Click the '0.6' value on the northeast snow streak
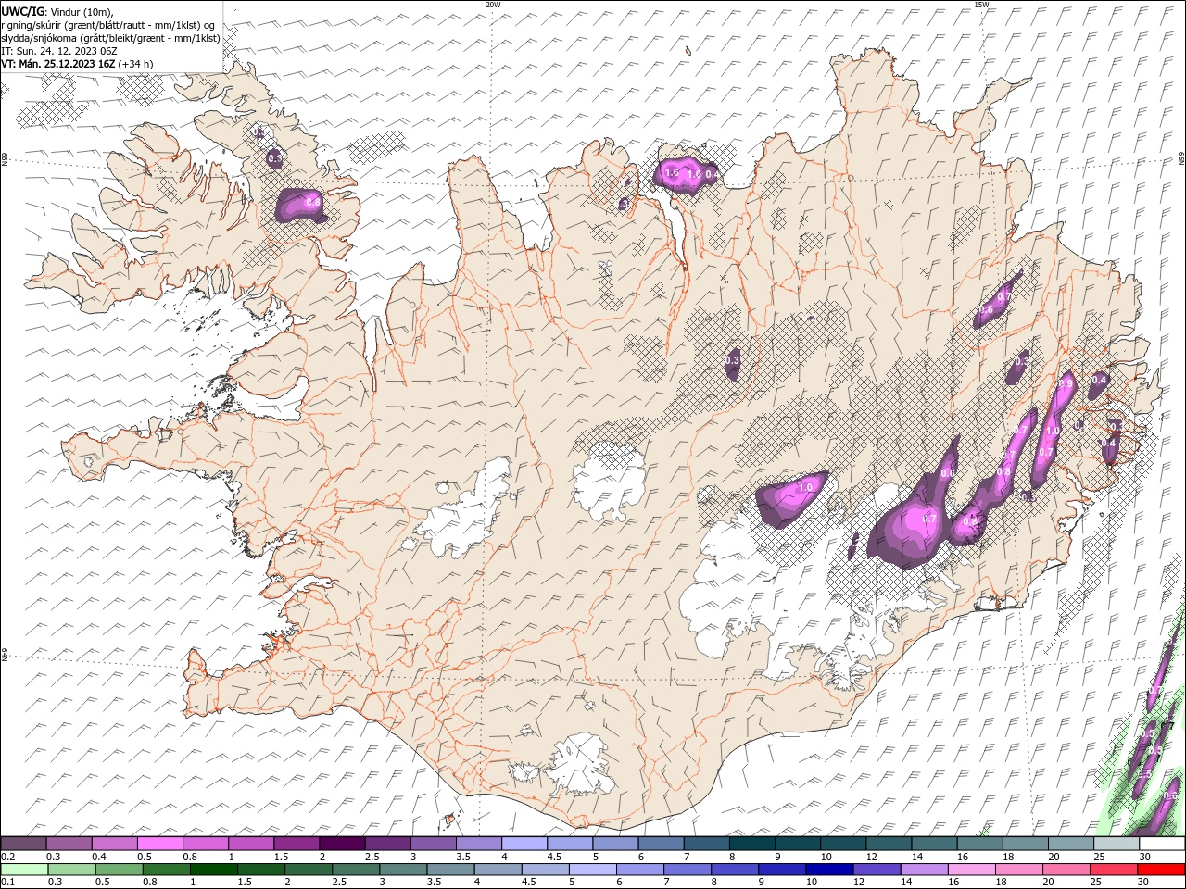Screen dimensions: 1186x889 click(x=986, y=309)
